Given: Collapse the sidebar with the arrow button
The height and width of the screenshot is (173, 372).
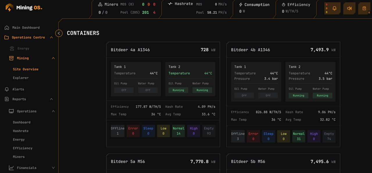Looking at the screenshot, I should 59,33.
